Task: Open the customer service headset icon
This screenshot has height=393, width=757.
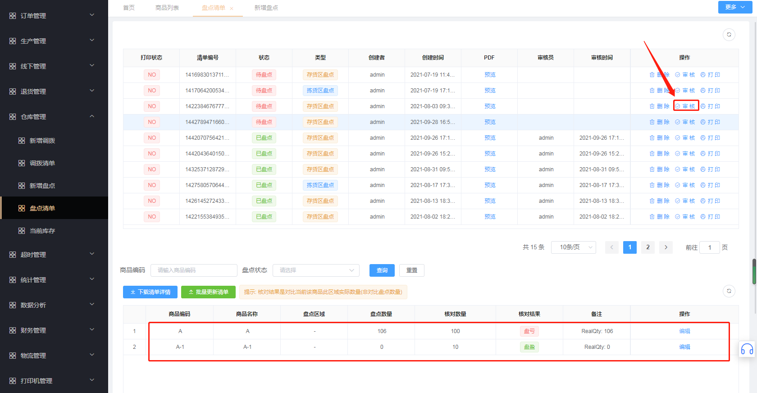Action: click(747, 349)
